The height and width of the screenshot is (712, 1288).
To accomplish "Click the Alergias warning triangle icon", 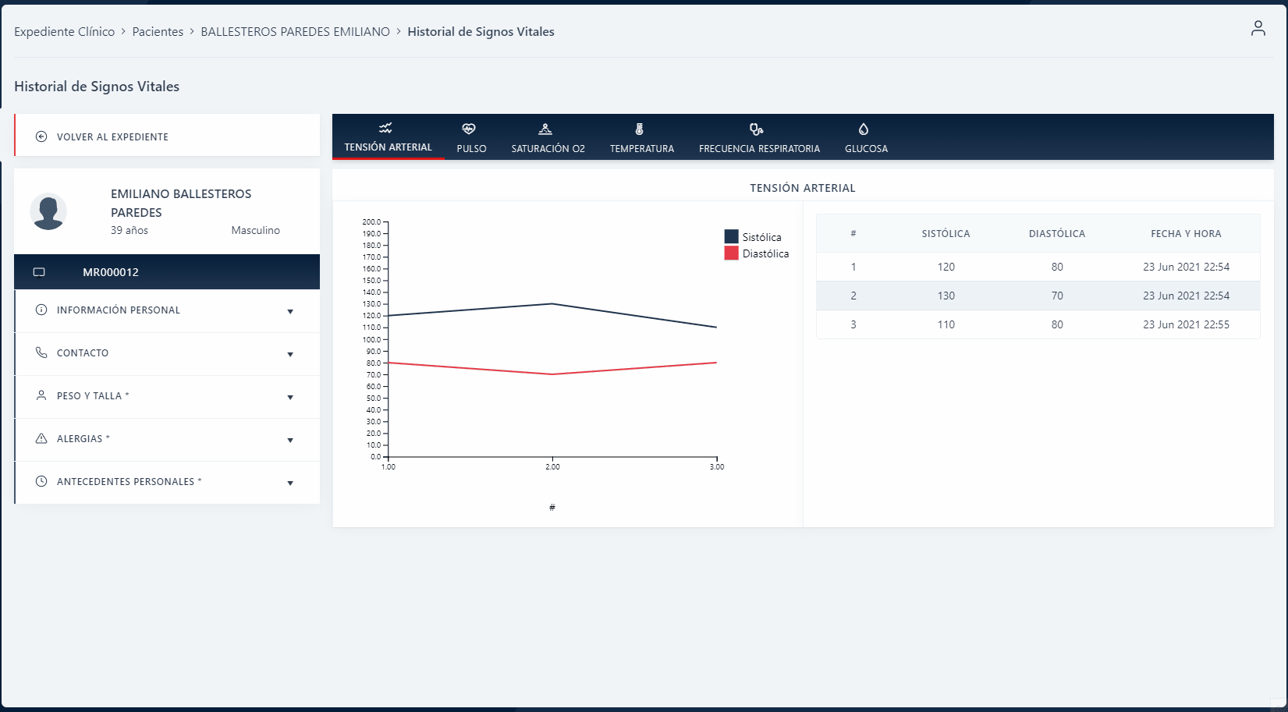I will click(x=41, y=438).
